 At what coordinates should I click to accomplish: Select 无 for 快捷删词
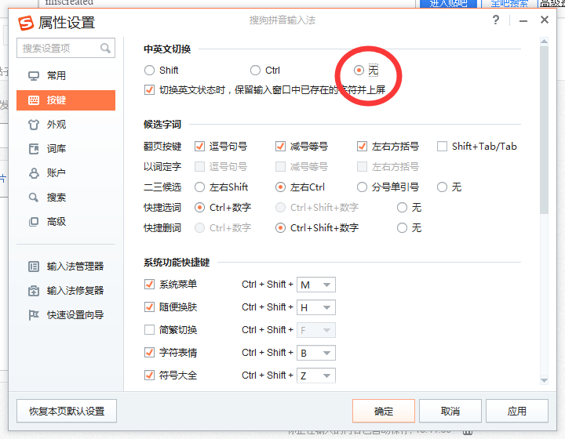(402, 228)
